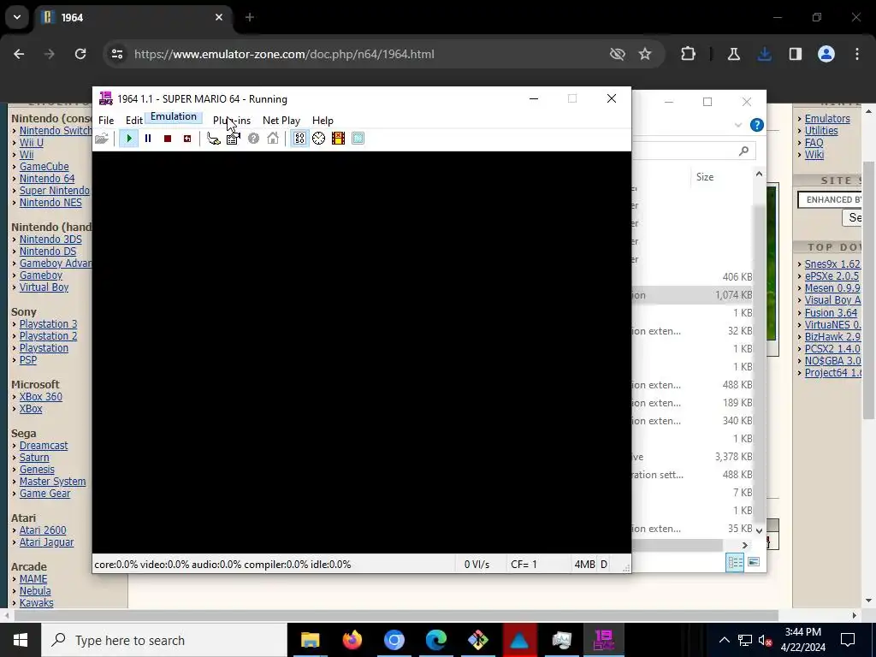This screenshot has height=657, width=876.
Task: Click the open ROM folder icon
Action: [102, 139]
